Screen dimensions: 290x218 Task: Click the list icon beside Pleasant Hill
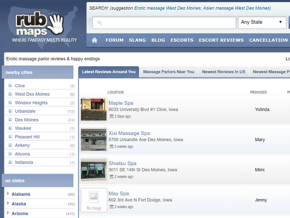click(10, 137)
